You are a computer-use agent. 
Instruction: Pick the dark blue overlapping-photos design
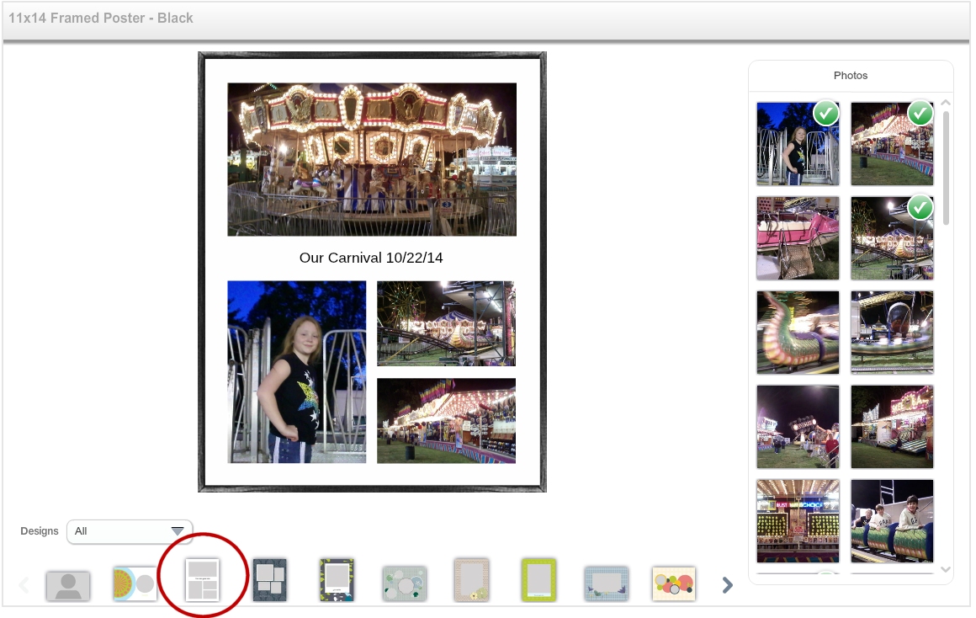(x=270, y=580)
